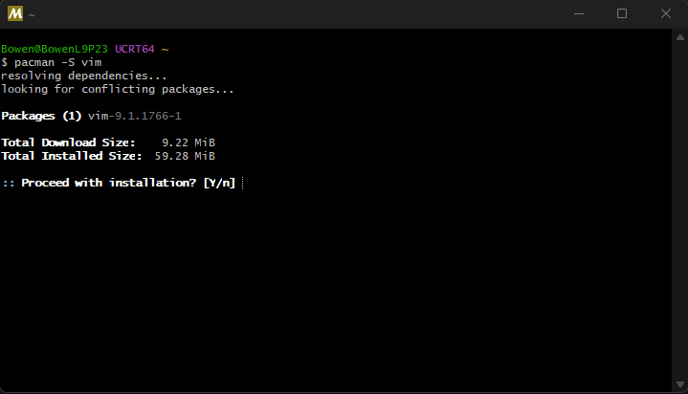The image size is (688, 394).
Task: Click the '~' window title text
Action: [31, 15]
